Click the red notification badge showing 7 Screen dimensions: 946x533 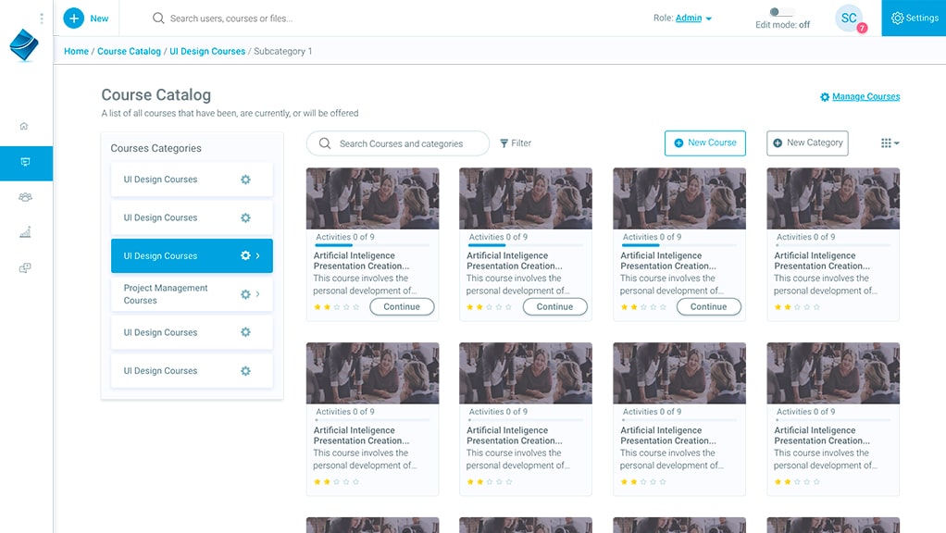point(862,28)
